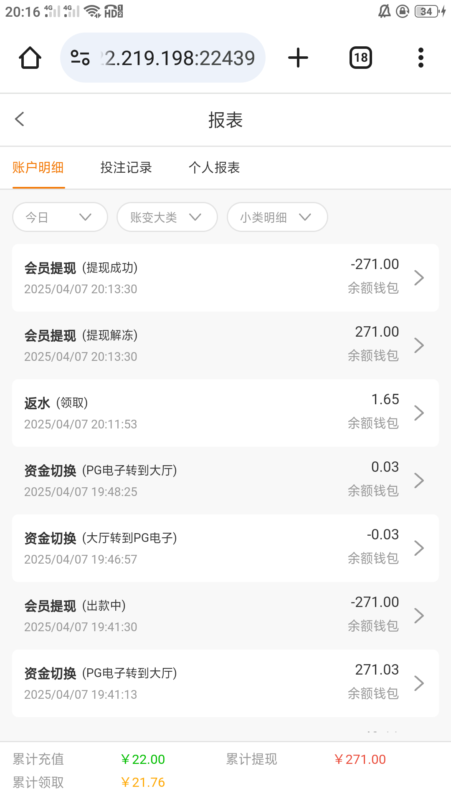Open the browser three-dot menu

click(421, 58)
